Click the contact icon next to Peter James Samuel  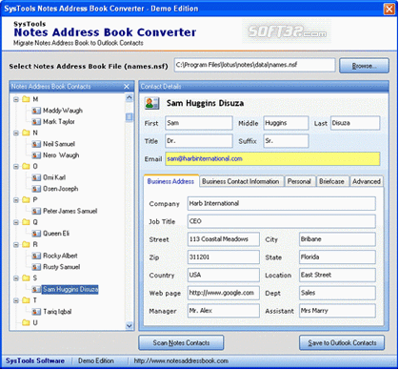pyautogui.click(x=36, y=211)
